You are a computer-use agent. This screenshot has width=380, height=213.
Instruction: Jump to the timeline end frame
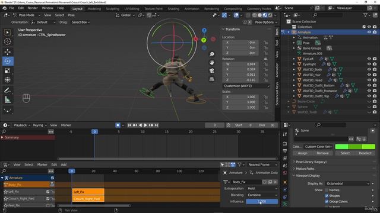[x=156, y=125]
